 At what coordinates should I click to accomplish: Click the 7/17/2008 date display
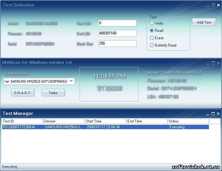coord(109,88)
